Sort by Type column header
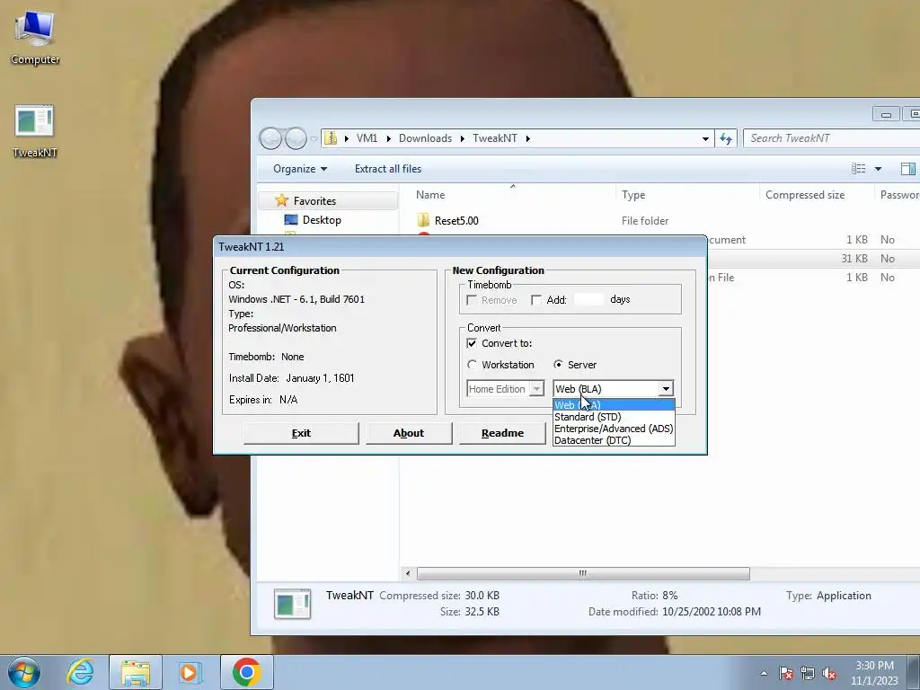920x690 pixels. pos(633,195)
